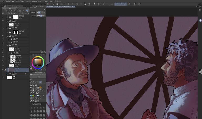Hide the color folder layer
This screenshot has height=119, width=202.
click(3, 36)
